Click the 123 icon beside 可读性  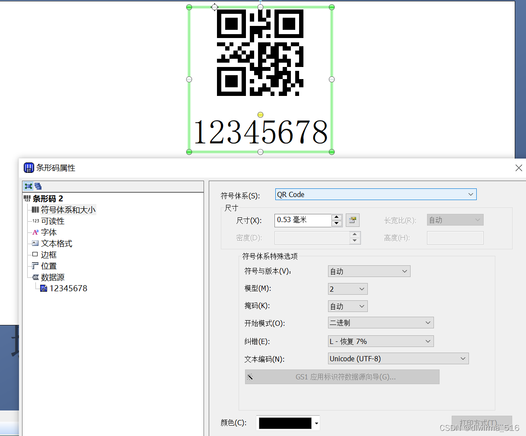coord(35,221)
